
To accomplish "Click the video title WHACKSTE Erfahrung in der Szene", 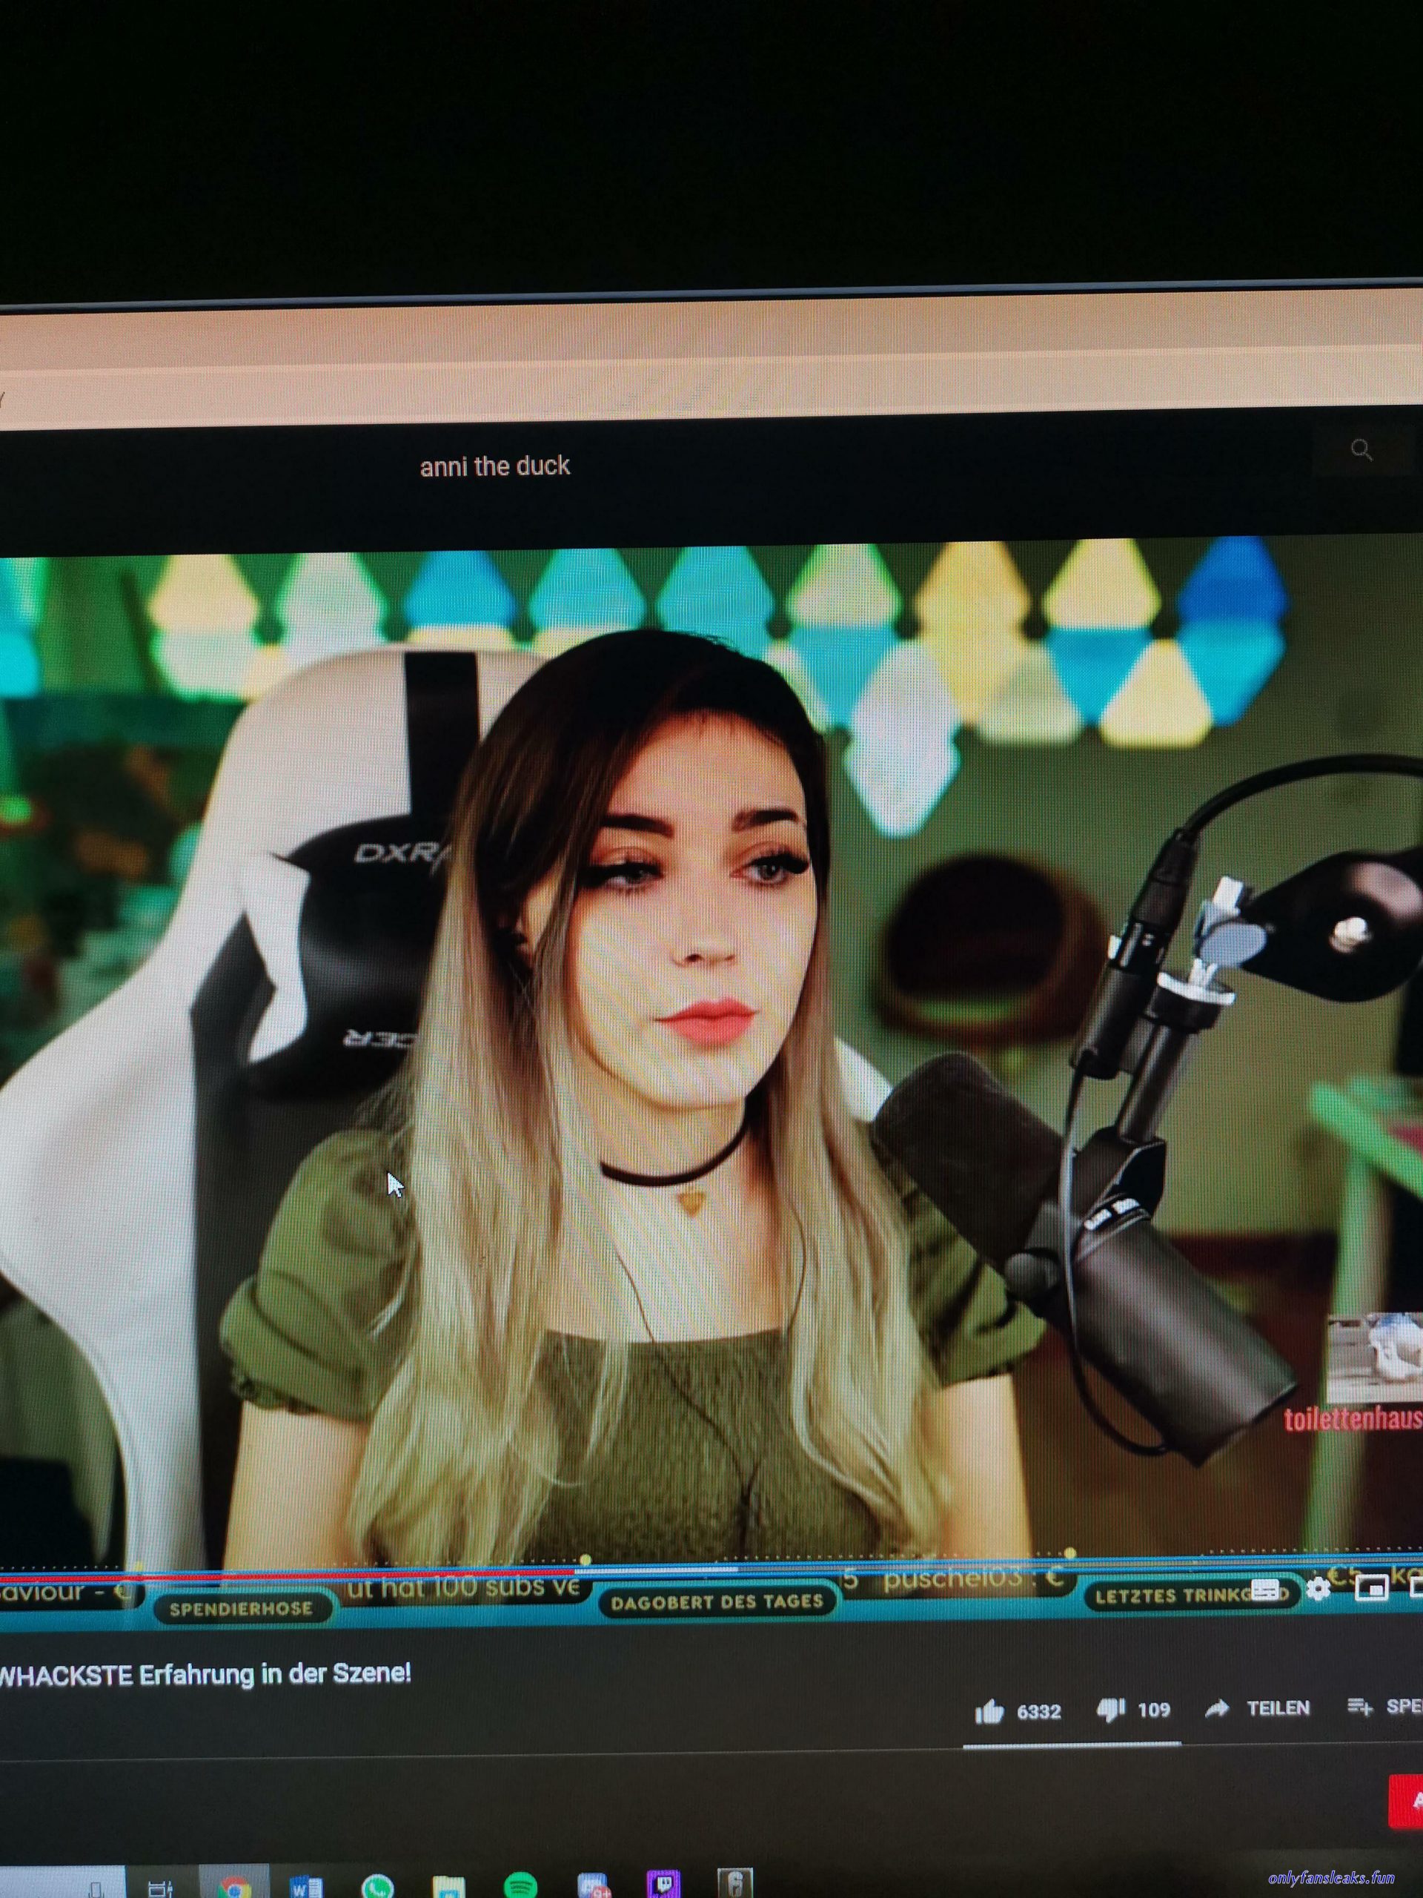I will [x=206, y=1674].
